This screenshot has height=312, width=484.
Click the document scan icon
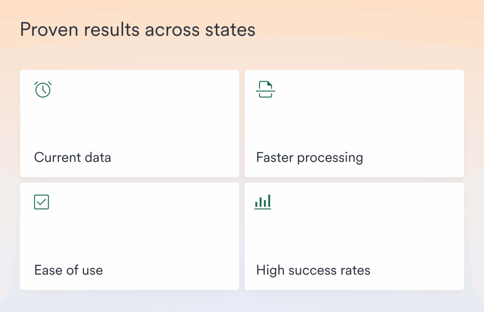(265, 89)
